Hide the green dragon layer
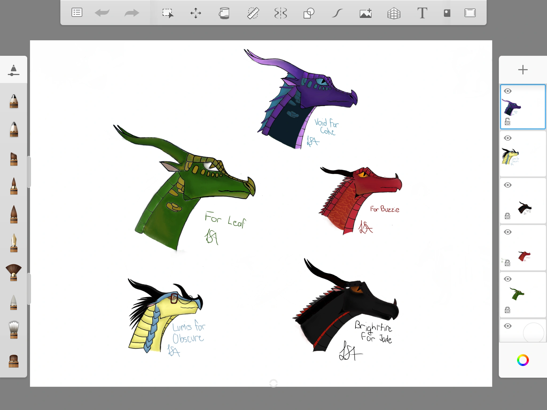Image resolution: width=547 pixels, height=410 pixels. click(508, 279)
